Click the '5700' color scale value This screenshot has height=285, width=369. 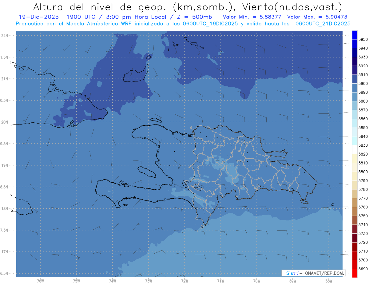363,260
